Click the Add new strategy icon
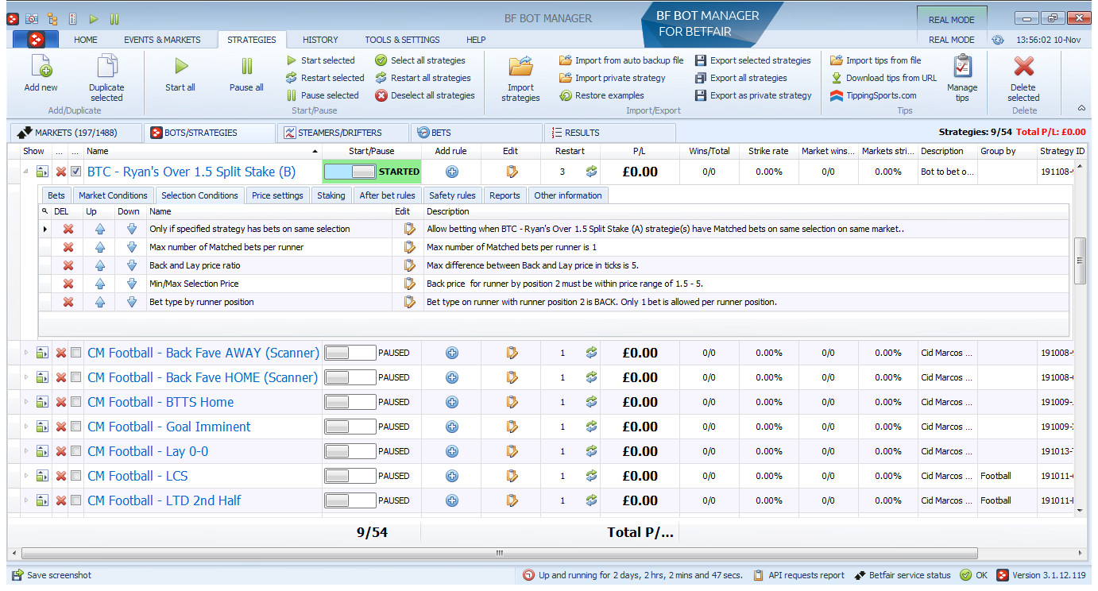 tap(41, 67)
